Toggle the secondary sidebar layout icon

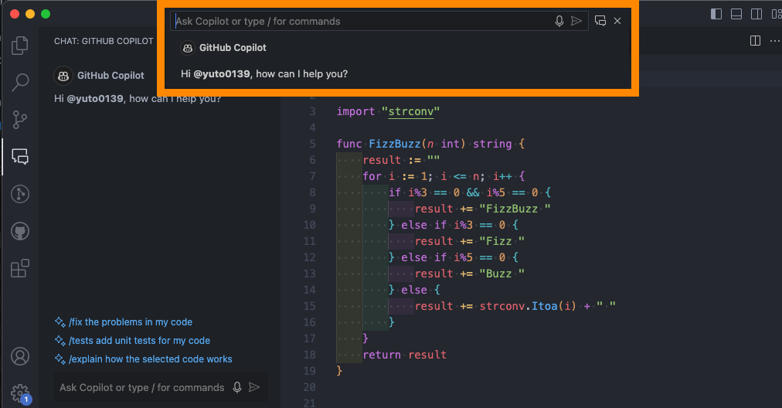click(x=756, y=14)
